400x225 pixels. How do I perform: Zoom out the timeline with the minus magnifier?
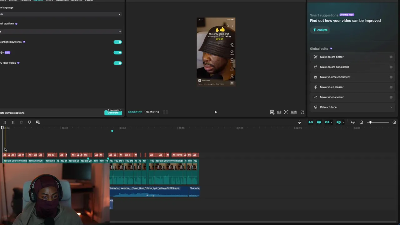click(x=361, y=122)
